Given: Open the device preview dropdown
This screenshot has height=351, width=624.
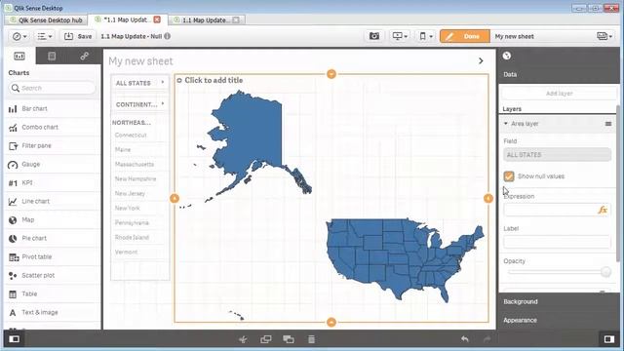Looking at the screenshot, I should [x=425, y=36].
